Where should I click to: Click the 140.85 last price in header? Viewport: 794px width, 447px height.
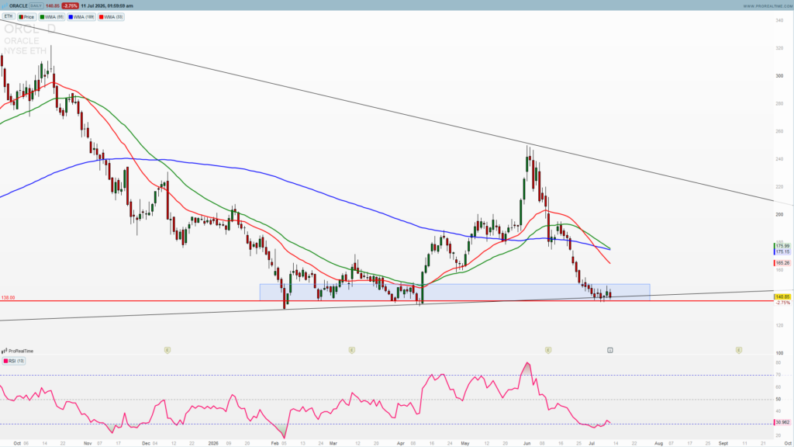pyautogui.click(x=53, y=6)
